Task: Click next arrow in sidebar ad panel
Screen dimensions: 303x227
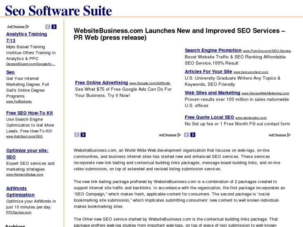Action: coord(54,27)
